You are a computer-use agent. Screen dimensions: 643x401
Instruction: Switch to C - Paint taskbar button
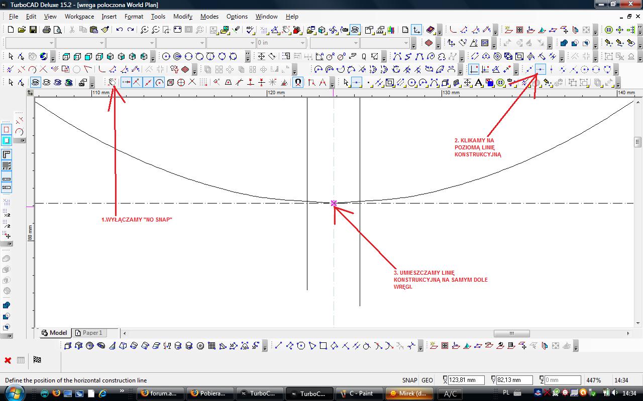point(359,393)
